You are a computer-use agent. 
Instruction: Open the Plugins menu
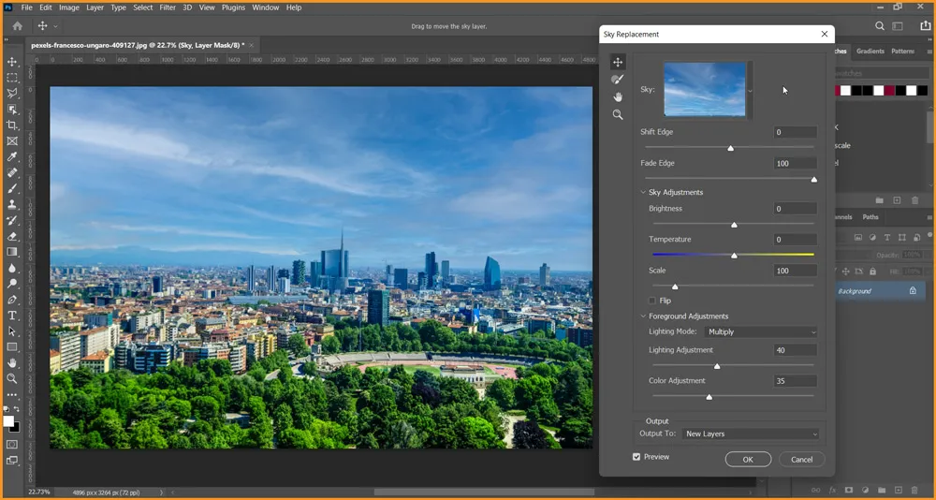[x=233, y=7]
